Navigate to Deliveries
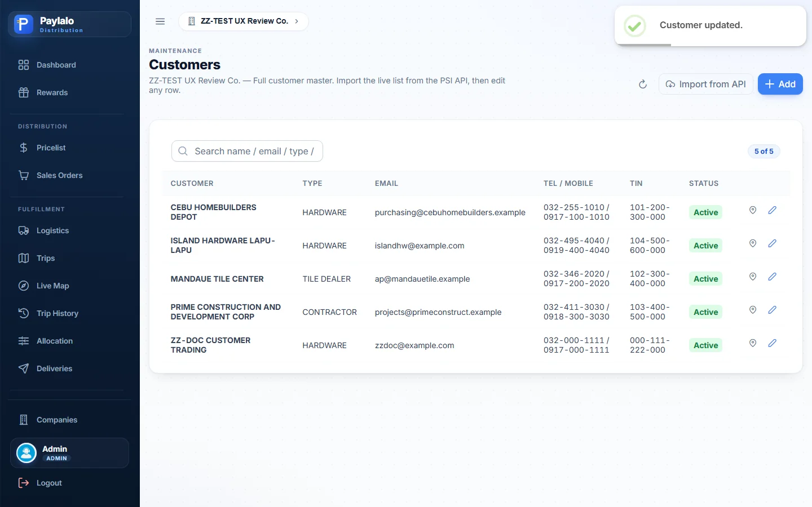812x507 pixels. [70, 368]
